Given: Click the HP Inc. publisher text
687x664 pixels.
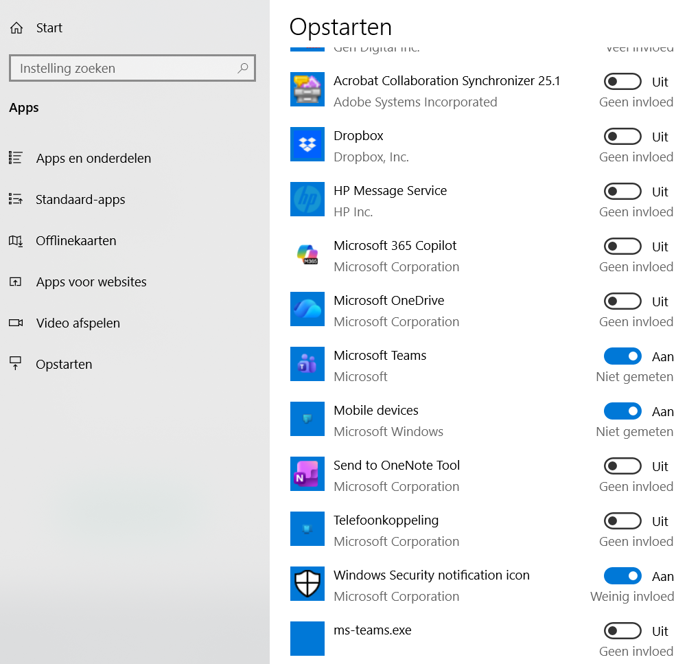Looking at the screenshot, I should point(353,212).
